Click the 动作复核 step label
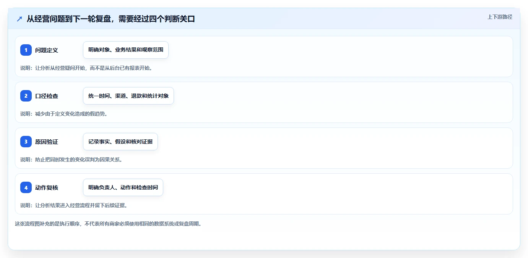This screenshot has width=528, height=258. point(47,187)
